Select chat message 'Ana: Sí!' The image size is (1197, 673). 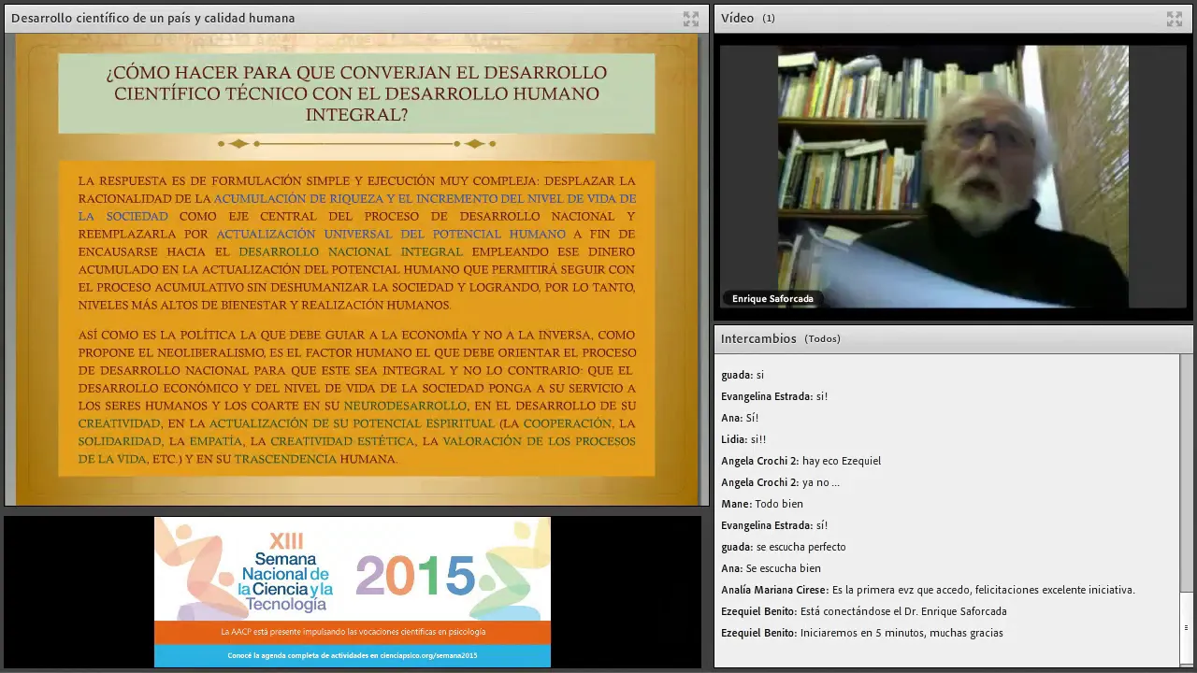point(740,418)
